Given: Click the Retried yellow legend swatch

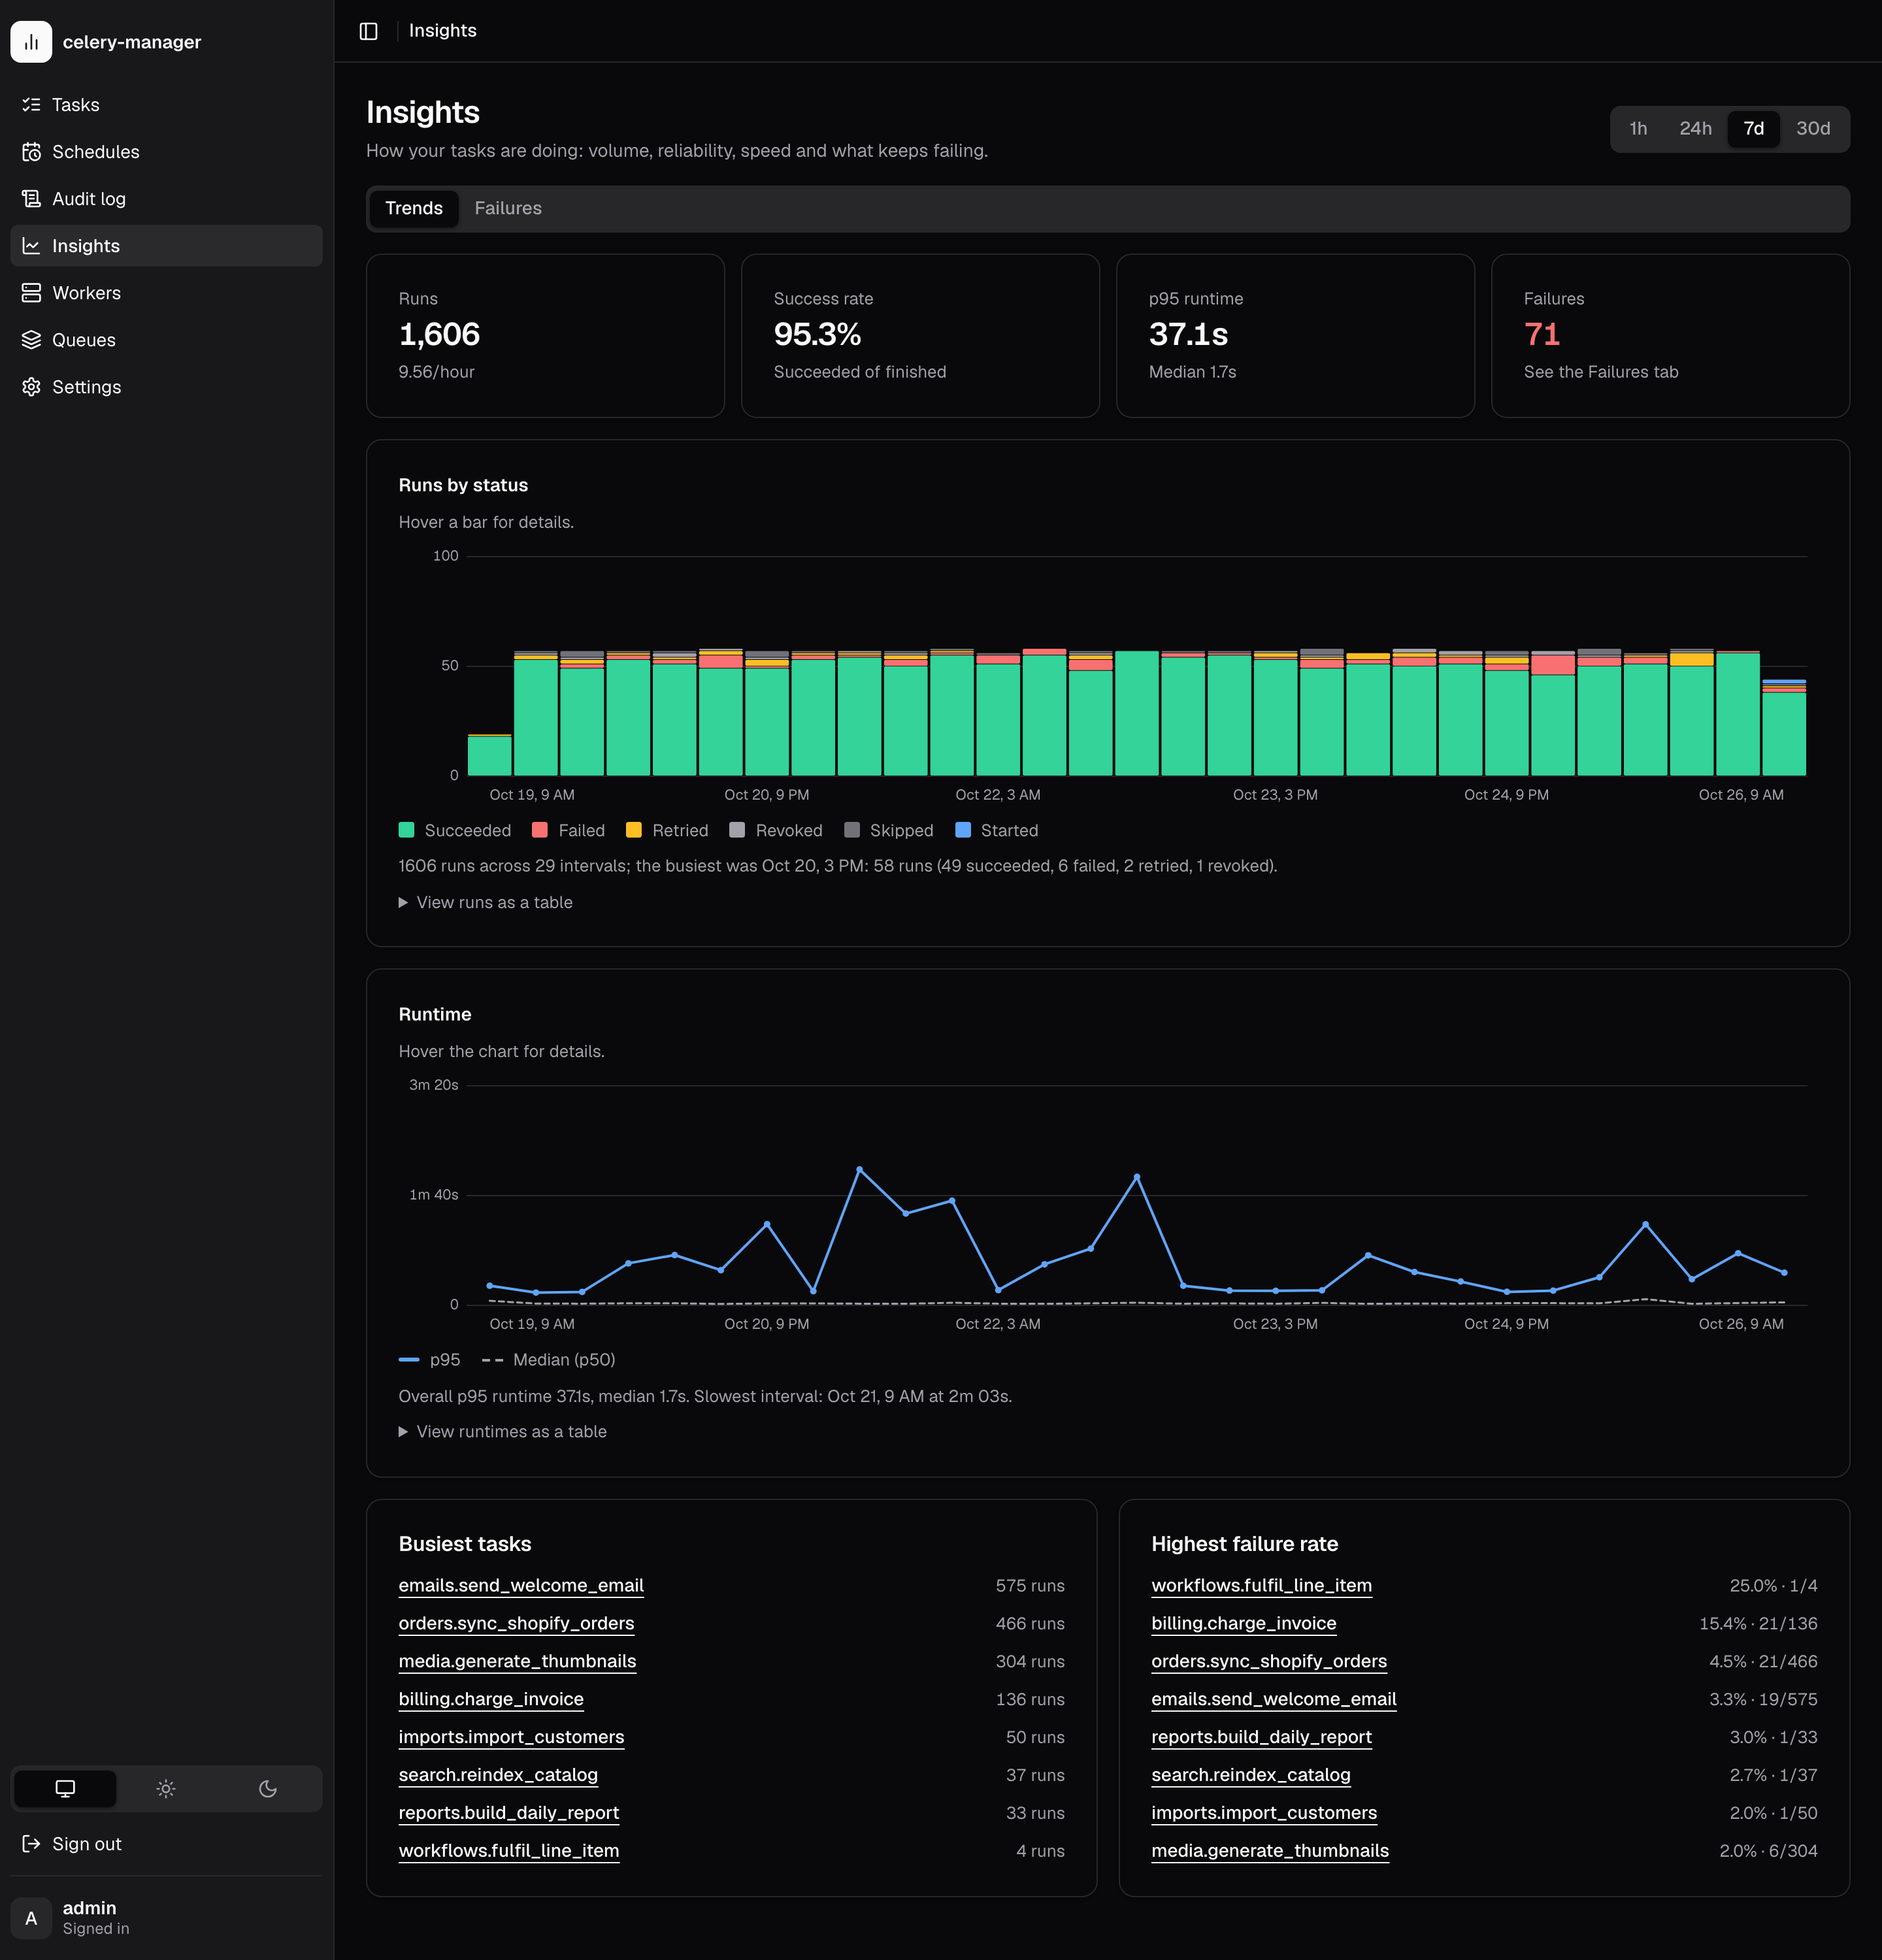Looking at the screenshot, I should coord(633,831).
